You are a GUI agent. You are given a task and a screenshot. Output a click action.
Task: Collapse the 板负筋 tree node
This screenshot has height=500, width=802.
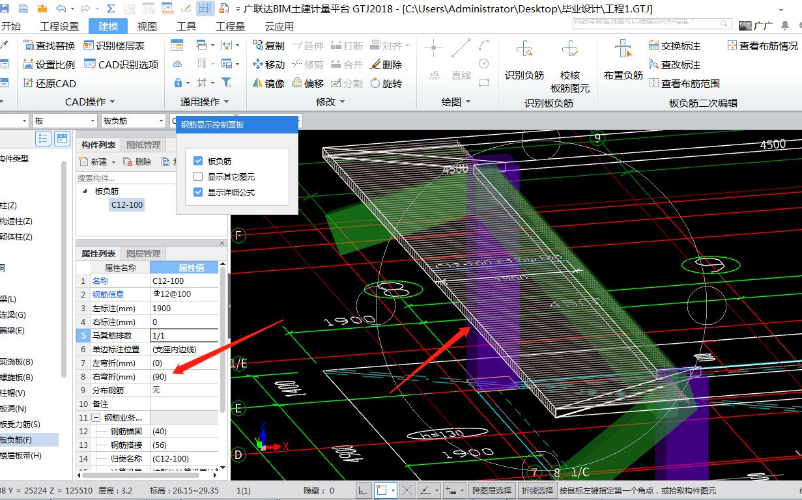[x=85, y=191]
